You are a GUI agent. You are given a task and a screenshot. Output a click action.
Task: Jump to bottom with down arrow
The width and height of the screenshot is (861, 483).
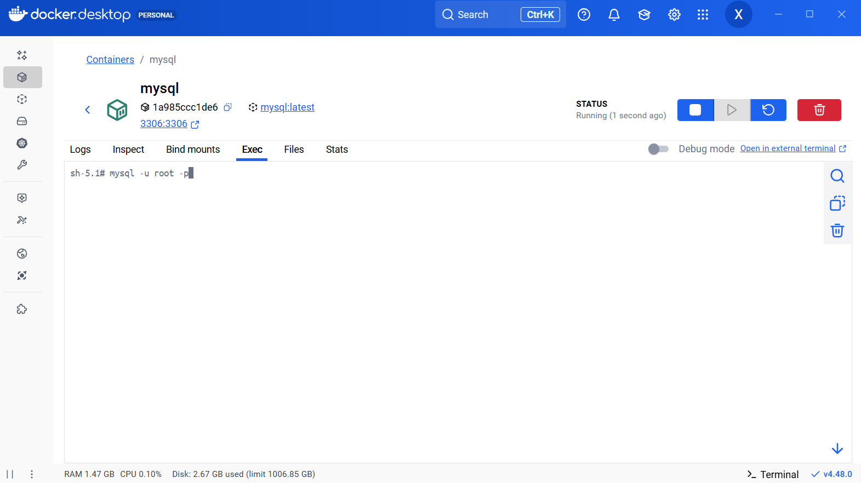pyautogui.click(x=837, y=449)
